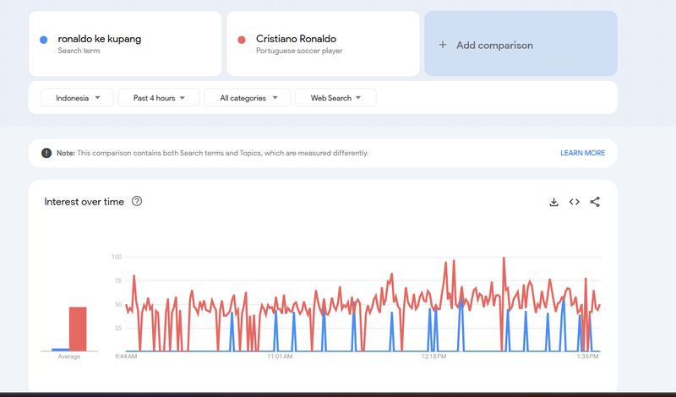The height and width of the screenshot is (397, 676).
Task: Download the Interest over time data
Action: pyautogui.click(x=553, y=202)
